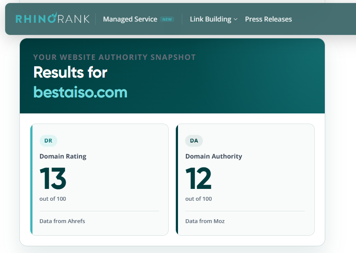Image resolution: width=356 pixels, height=253 pixels.
Task: Click the Domain Rating label
Action: tap(63, 156)
